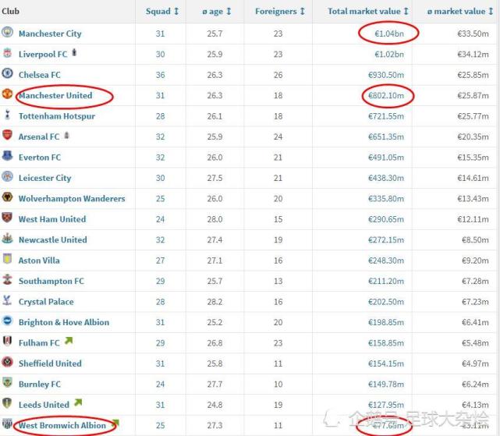Screen dimensions: 500x436
Task: Open the Southampton FC club link
Action: (x=51, y=281)
